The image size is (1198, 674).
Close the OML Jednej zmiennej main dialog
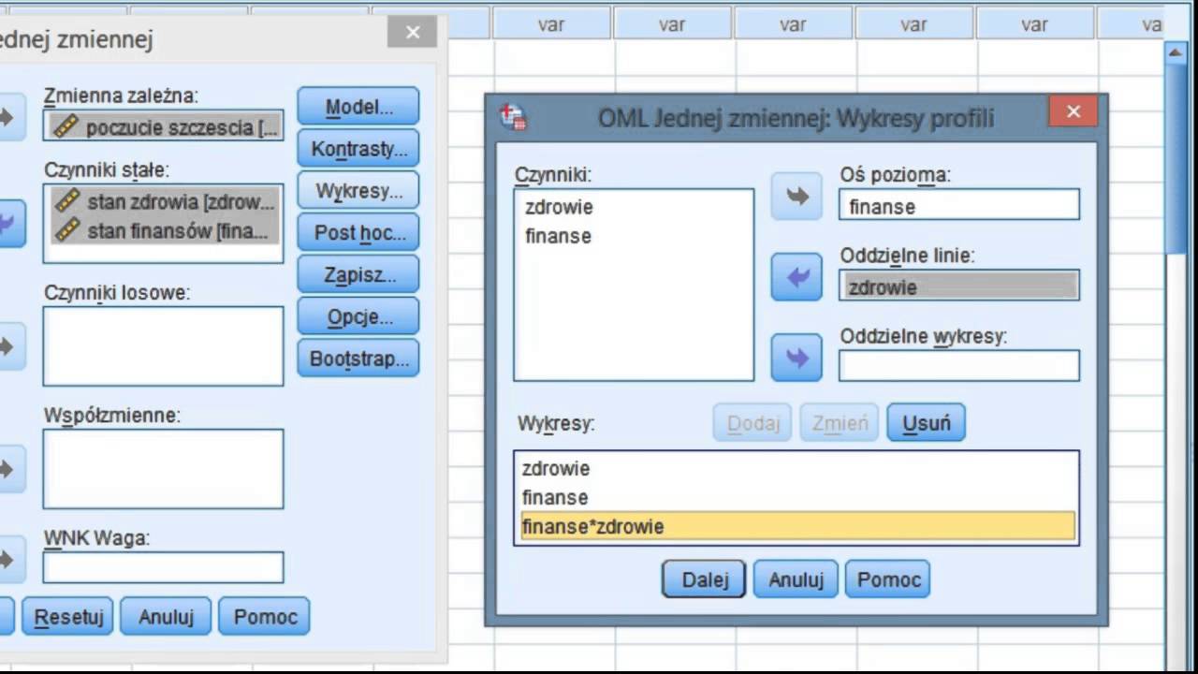(413, 33)
